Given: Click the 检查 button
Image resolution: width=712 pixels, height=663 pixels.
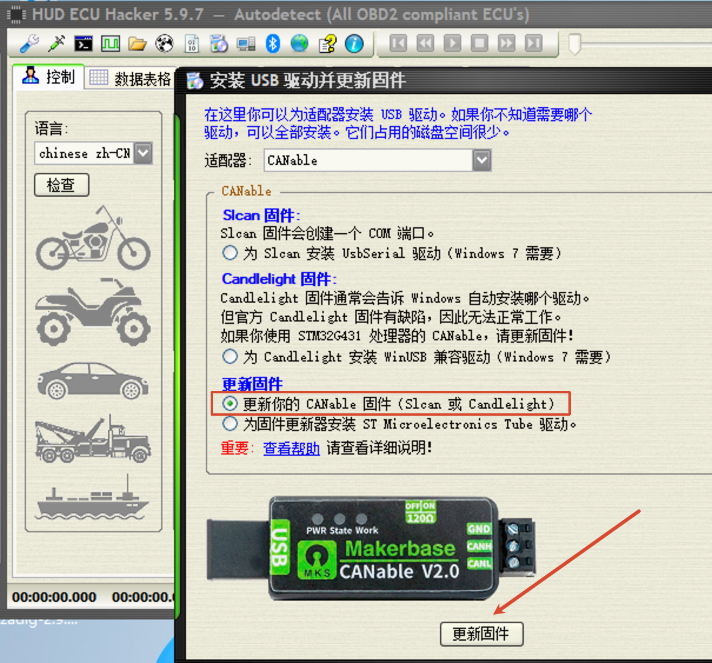Looking at the screenshot, I should pos(62,185).
